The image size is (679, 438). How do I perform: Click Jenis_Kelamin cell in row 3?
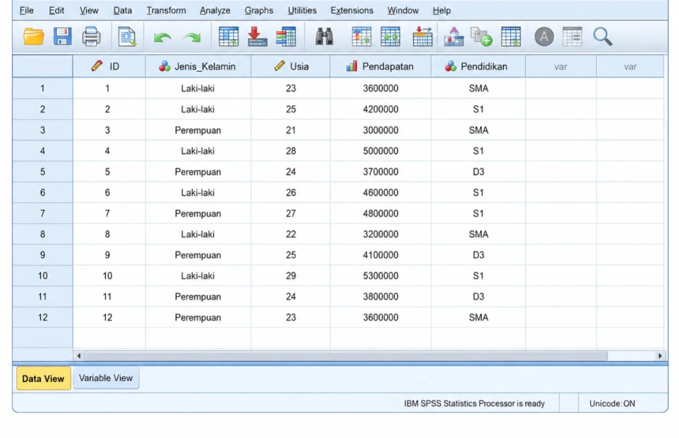click(x=198, y=130)
